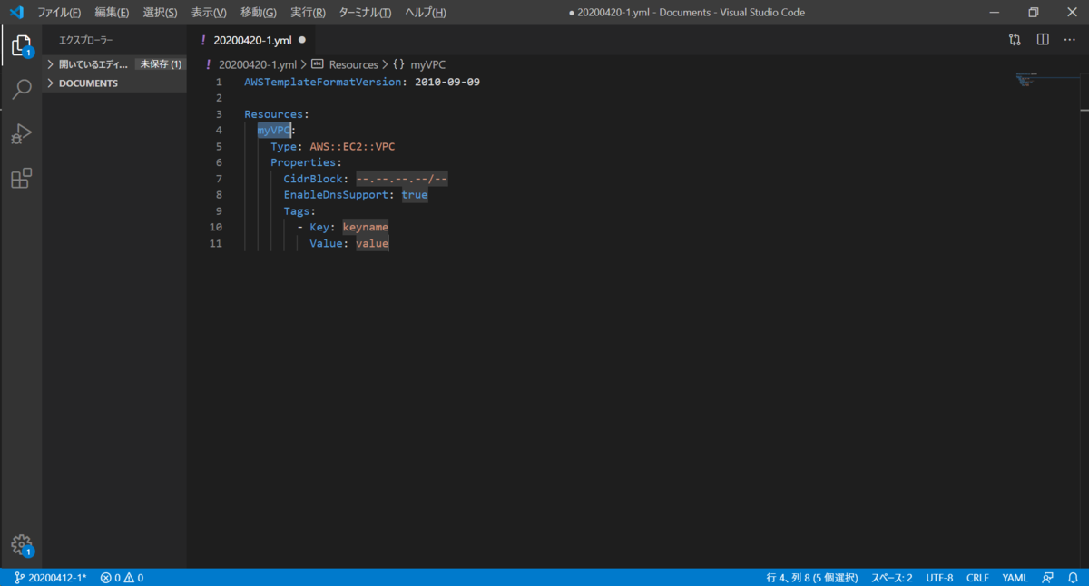The image size is (1089, 586).
Task: Click the 2010-09-09 version value
Action: (x=447, y=82)
